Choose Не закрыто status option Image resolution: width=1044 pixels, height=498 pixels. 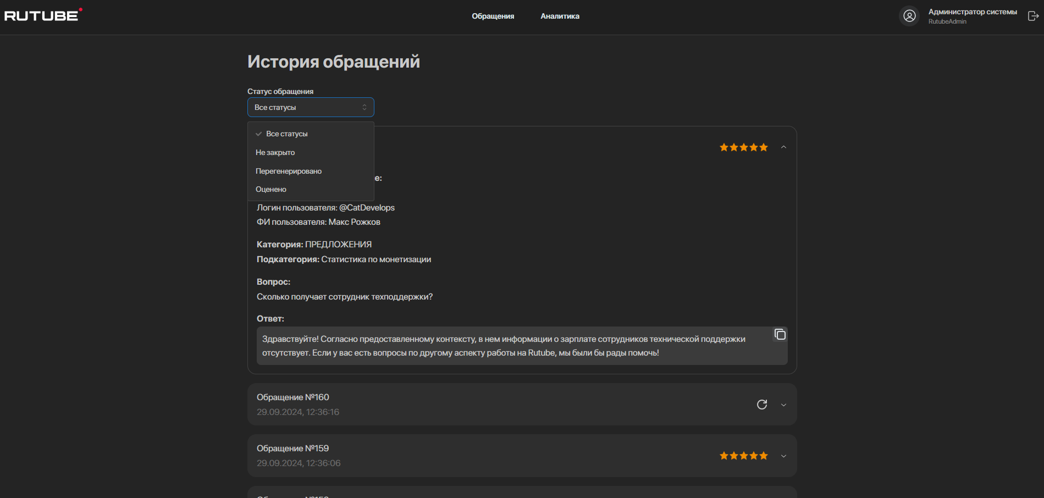pyautogui.click(x=275, y=153)
